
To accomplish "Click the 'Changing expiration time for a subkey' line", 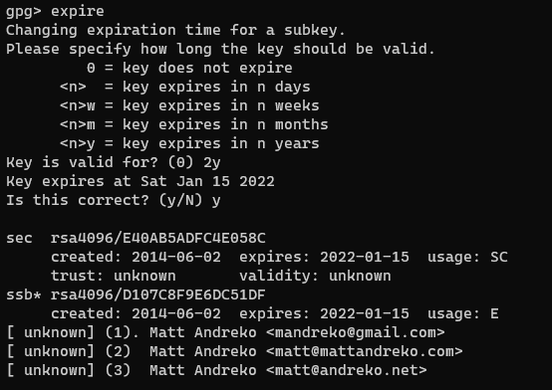I will pos(175,31).
